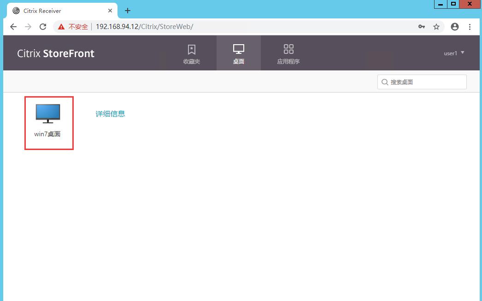Click the 详细信息 details link
This screenshot has width=482, height=301.
[110, 114]
